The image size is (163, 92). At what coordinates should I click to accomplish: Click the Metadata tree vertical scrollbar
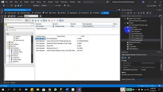pyautogui.click(x=32, y=49)
